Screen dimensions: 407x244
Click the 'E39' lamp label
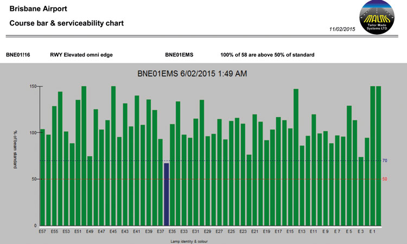click(x=149, y=232)
